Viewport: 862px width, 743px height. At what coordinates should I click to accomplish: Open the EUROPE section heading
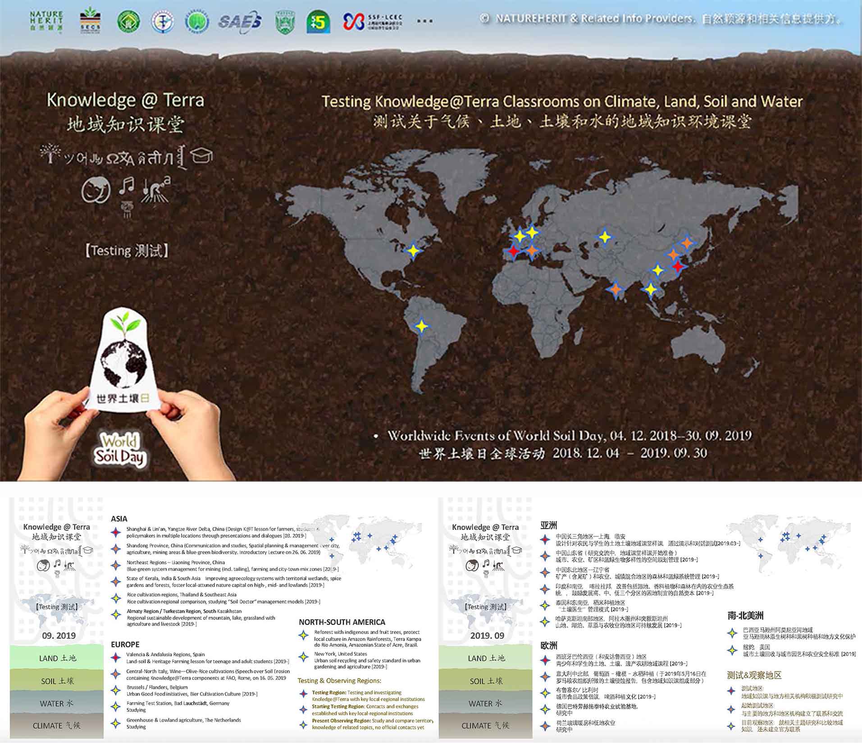[125, 644]
